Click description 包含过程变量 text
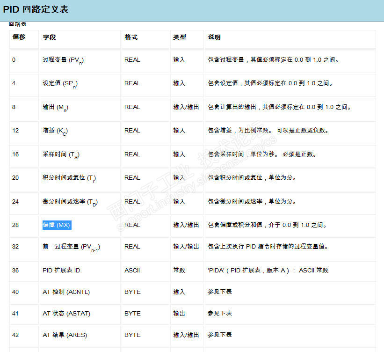The width and height of the screenshot is (384, 352). pos(273,60)
